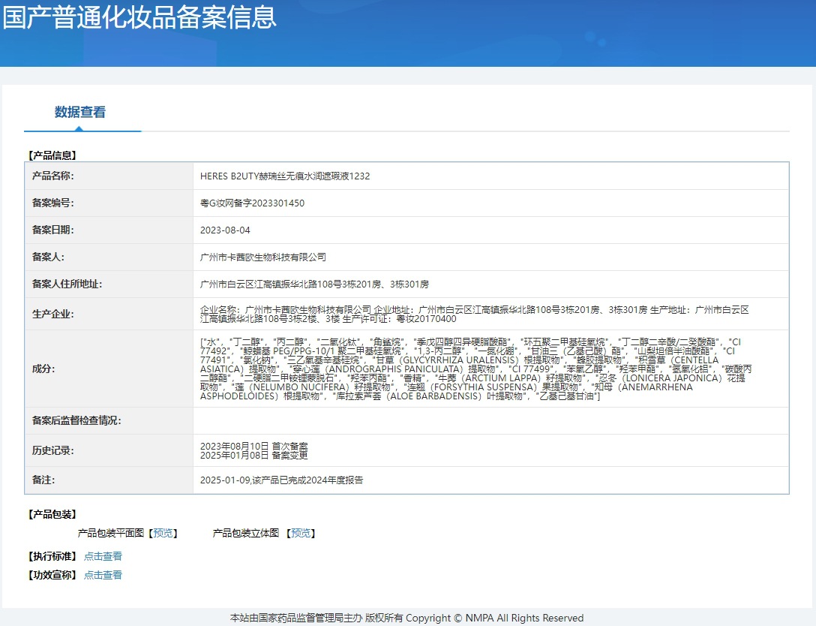Viewport: 816px width, 626px height.
Task: Click inside the 成分 ingredients list
Action: (x=474, y=369)
